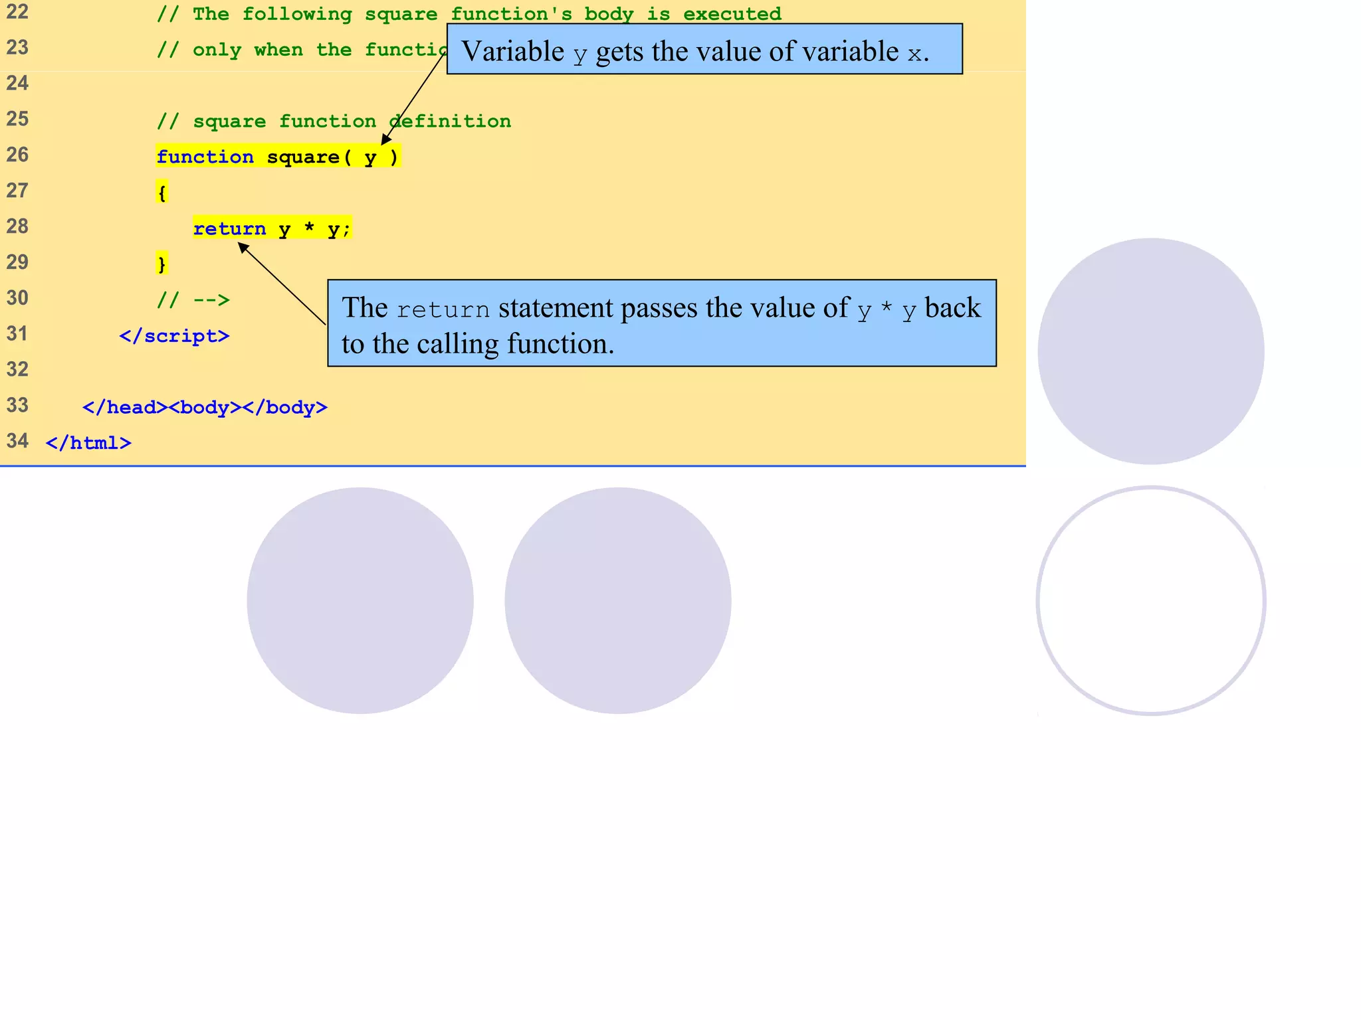
Task: Click the return statement explanation callout box
Action: pyautogui.click(x=661, y=323)
